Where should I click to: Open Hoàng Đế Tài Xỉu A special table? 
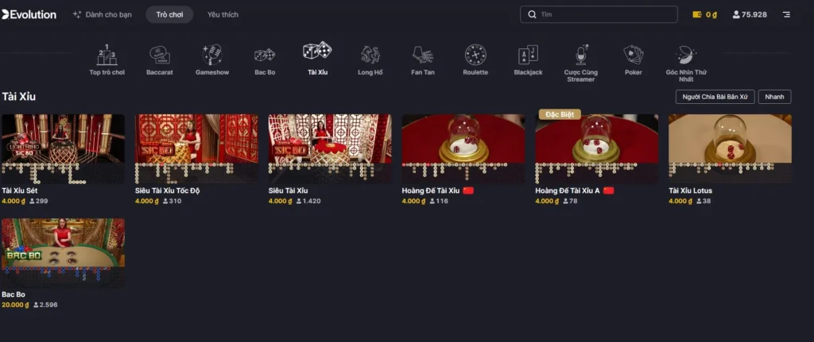click(596, 148)
